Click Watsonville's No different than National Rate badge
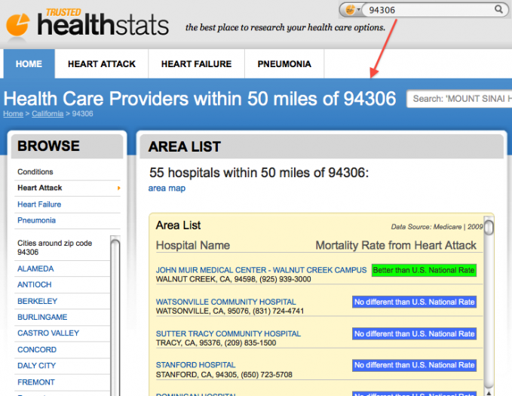The height and width of the screenshot is (396, 512). pos(414,302)
